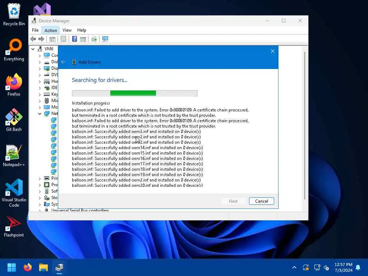
Task: Expand the Keyboards category chevron
Action: coord(40,95)
